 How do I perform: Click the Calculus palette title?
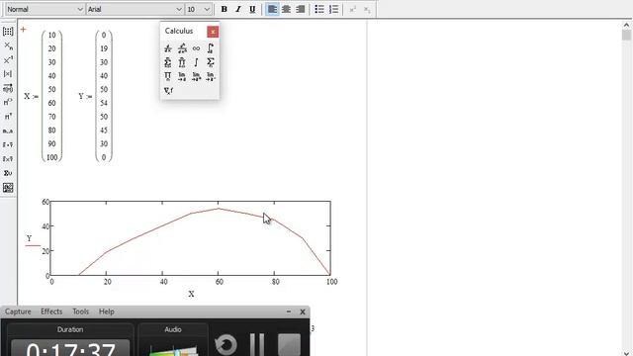(x=179, y=31)
